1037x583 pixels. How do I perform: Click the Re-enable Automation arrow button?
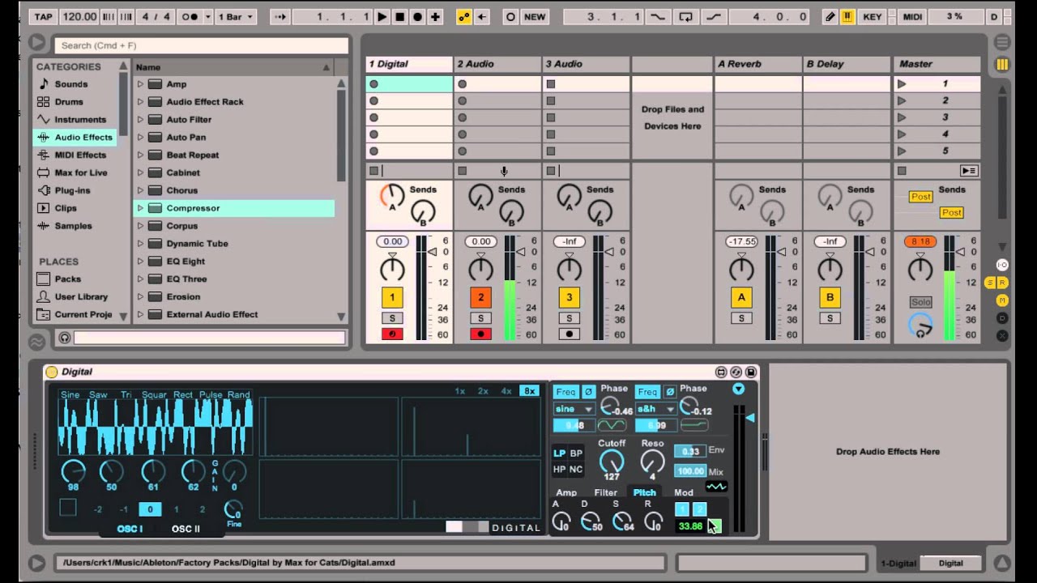(482, 16)
